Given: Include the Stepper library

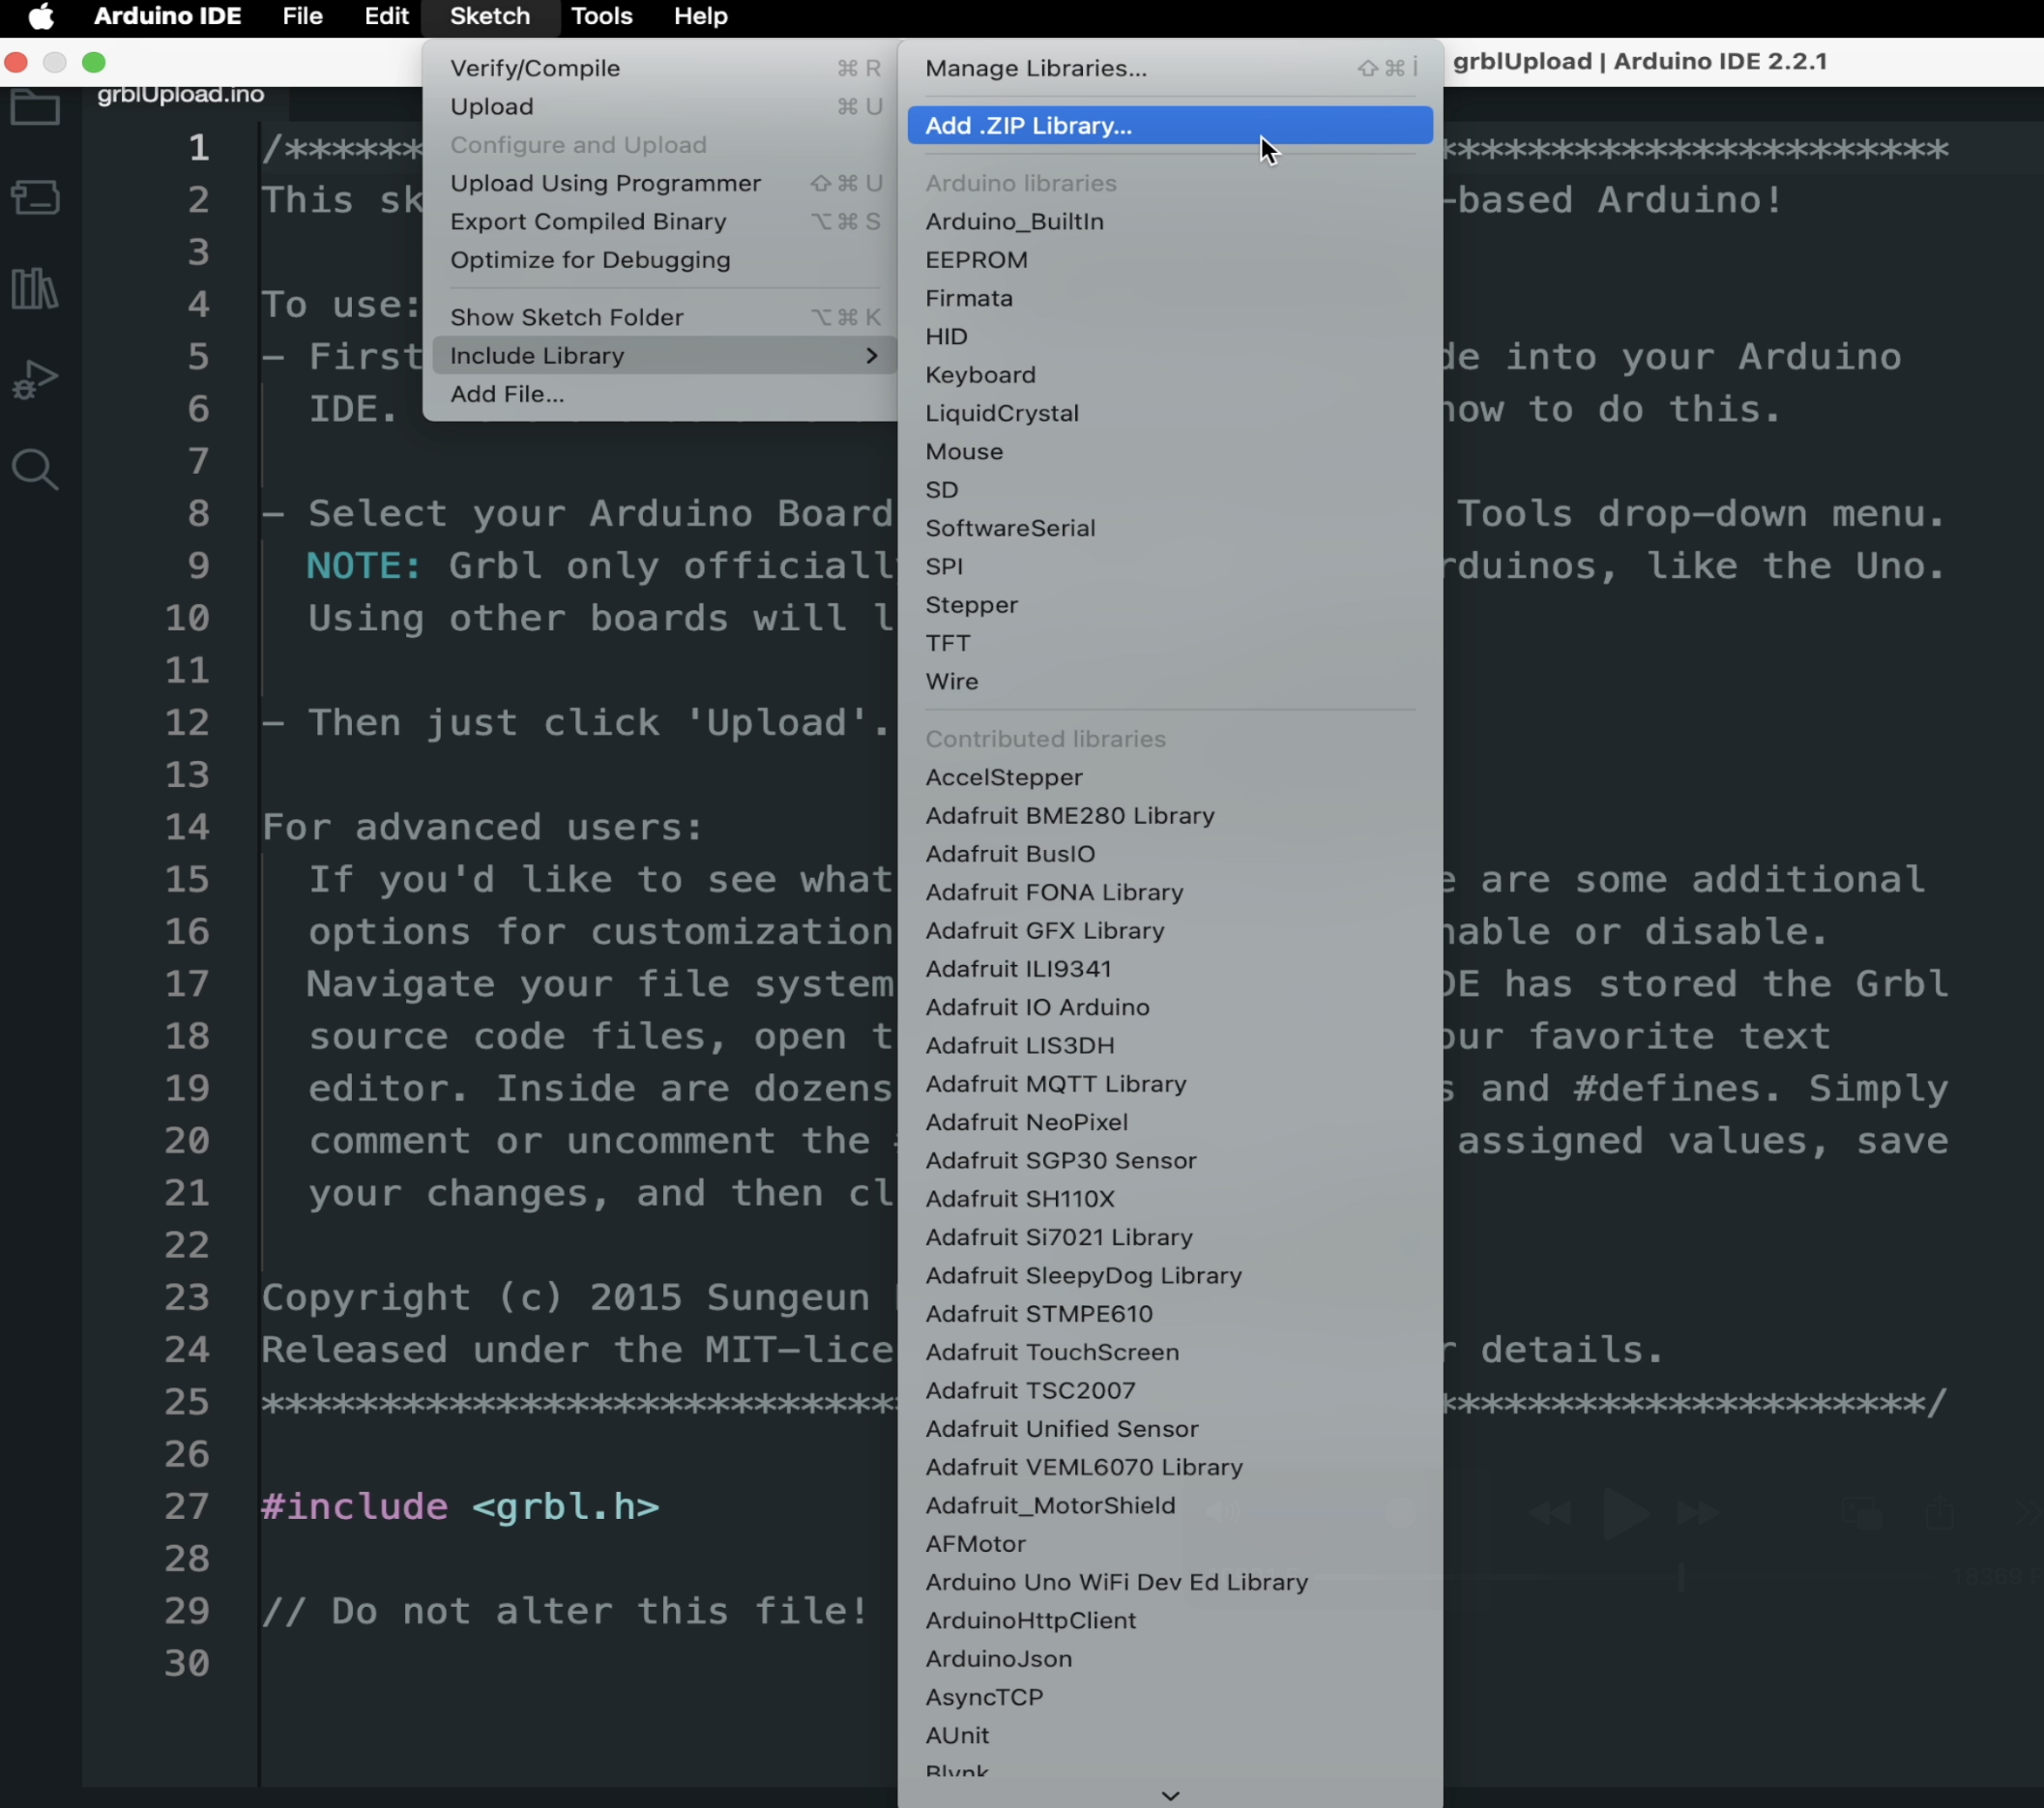Looking at the screenshot, I should point(1170,605).
